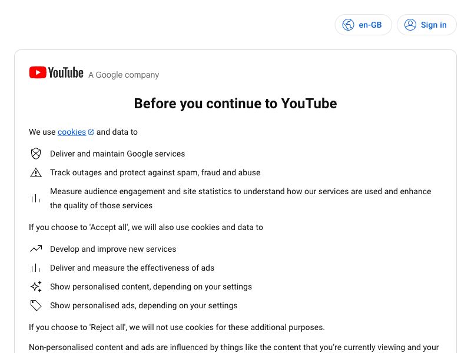
Task: Click the trending arrow icon beside Develop and improve
Action: (x=36, y=249)
